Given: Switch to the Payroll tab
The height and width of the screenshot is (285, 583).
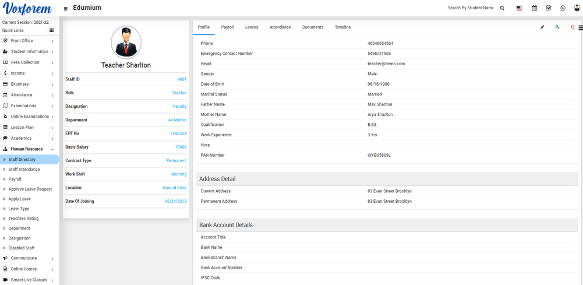Looking at the screenshot, I should pyautogui.click(x=227, y=27).
